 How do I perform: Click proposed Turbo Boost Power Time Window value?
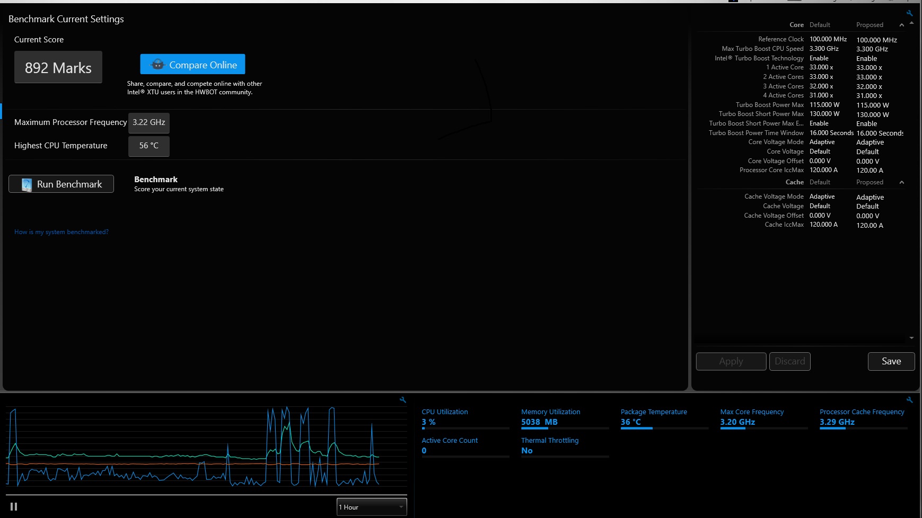click(880, 133)
